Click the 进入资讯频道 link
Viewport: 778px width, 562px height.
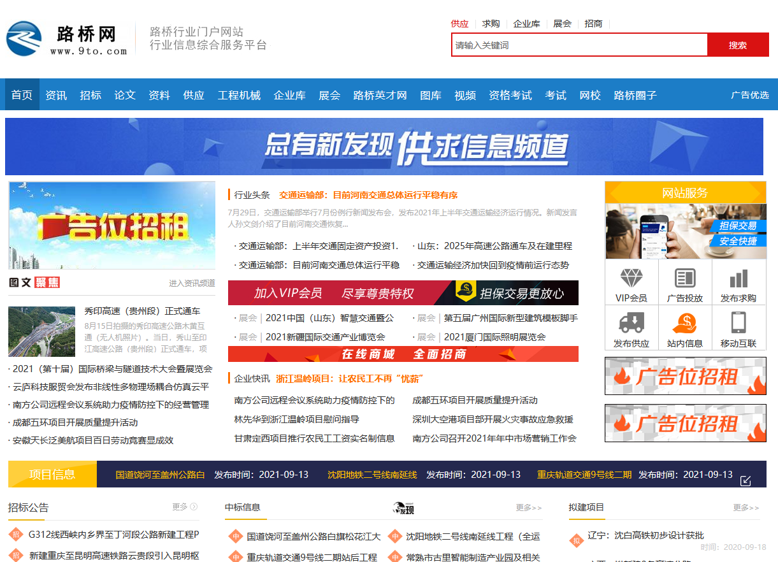point(192,283)
